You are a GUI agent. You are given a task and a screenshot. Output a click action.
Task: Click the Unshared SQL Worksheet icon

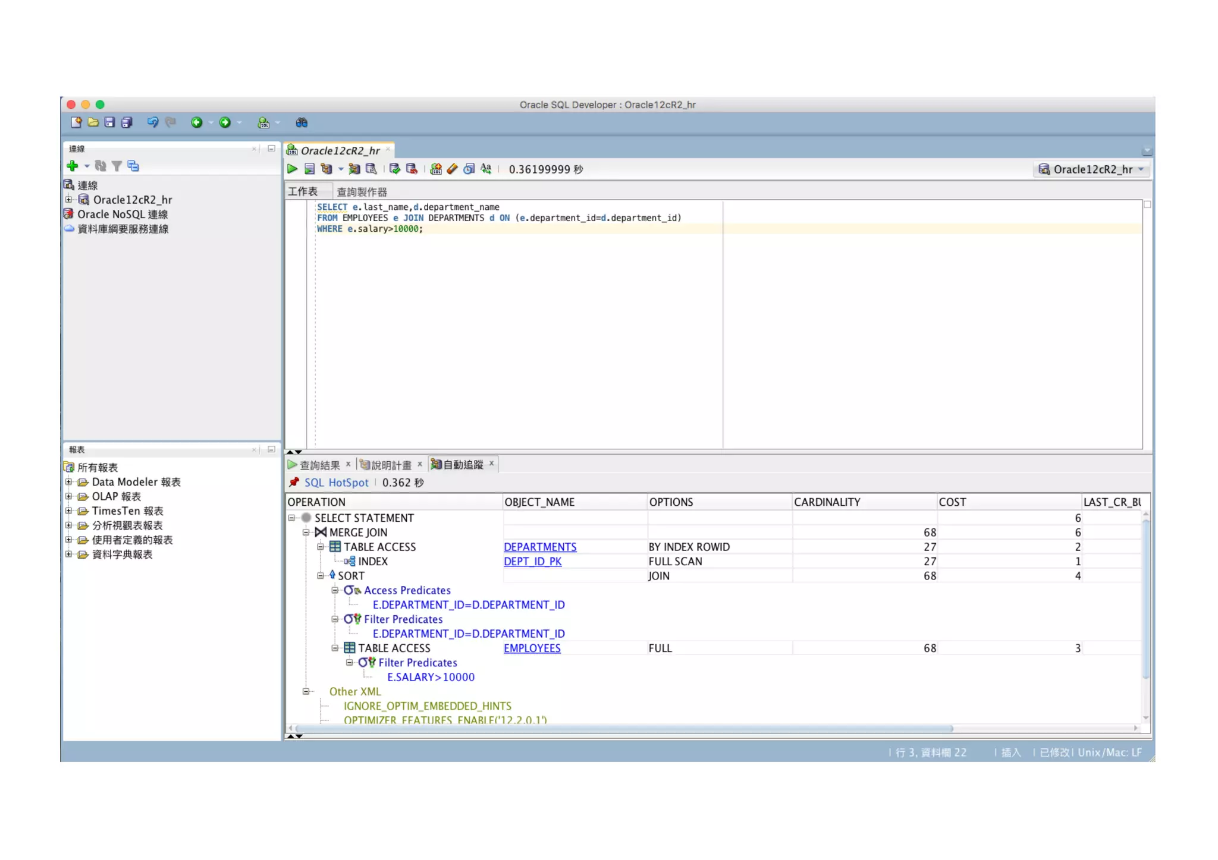(x=436, y=169)
